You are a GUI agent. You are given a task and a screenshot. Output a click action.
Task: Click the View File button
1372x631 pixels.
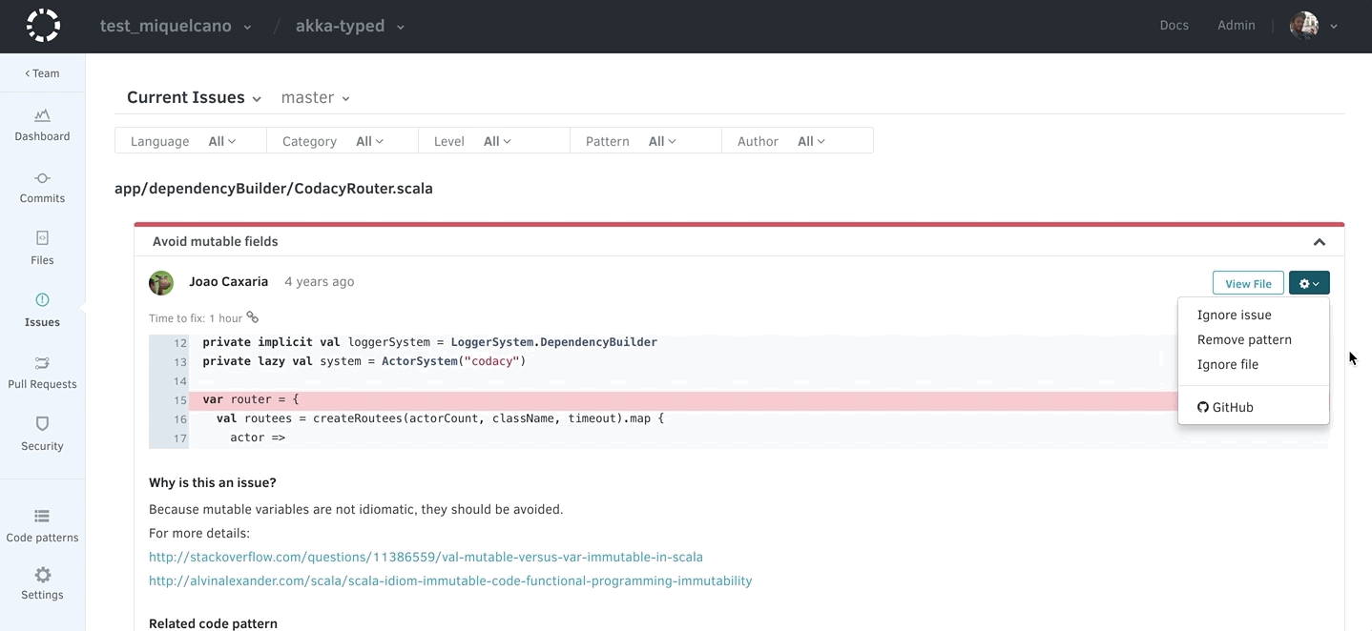(x=1247, y=283)
